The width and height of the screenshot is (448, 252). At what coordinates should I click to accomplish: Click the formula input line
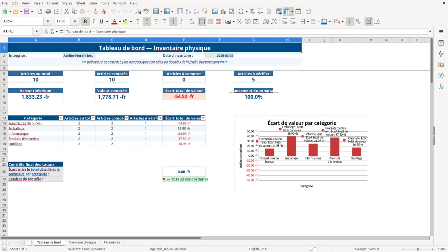[246, 32]
